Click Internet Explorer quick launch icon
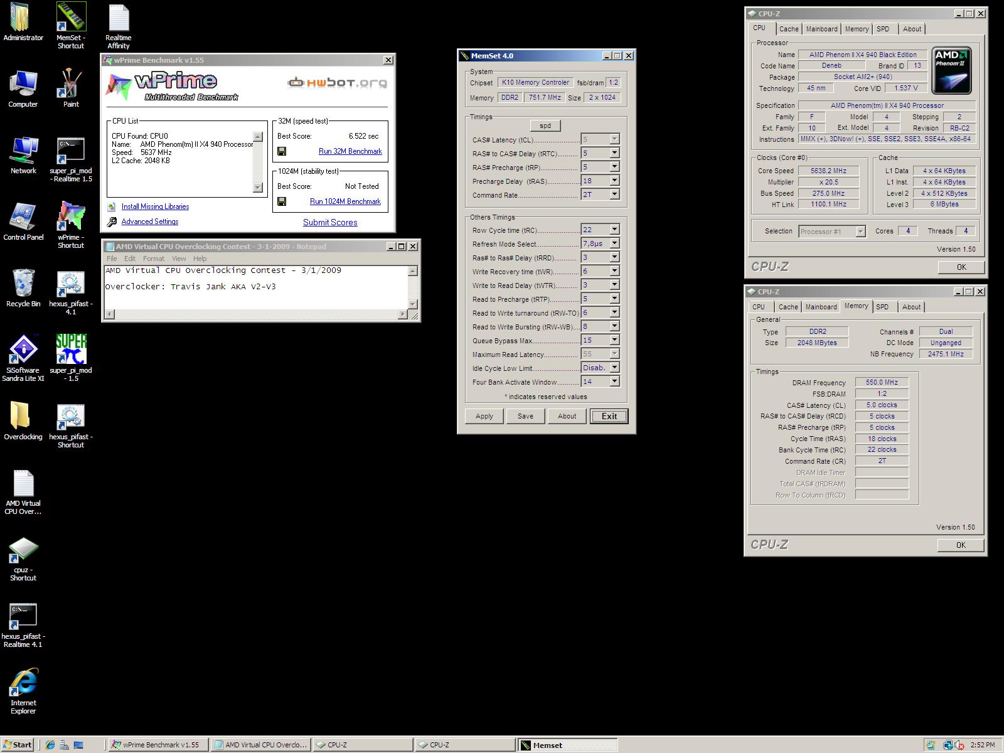 click(50, 745)
